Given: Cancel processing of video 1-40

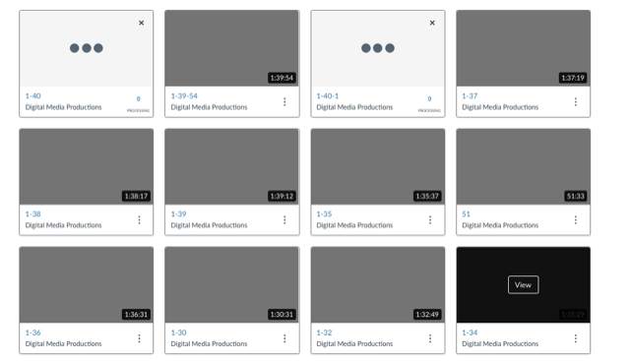Looking at the screenshot, I should [x=142, y=23].
